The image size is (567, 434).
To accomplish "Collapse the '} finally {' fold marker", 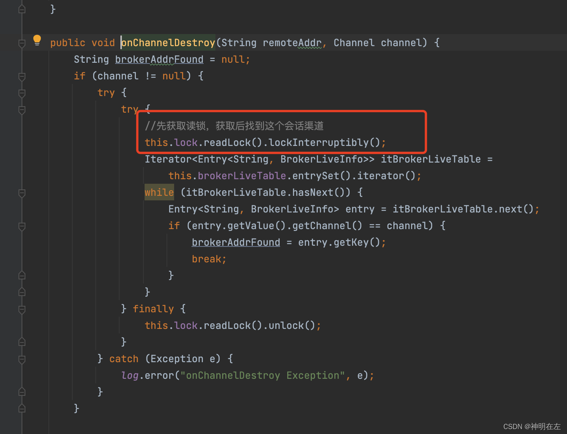I will (22, 309).
